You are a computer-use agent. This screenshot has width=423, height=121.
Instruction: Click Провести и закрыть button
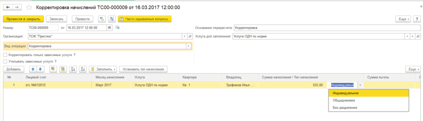click(23, 19)
